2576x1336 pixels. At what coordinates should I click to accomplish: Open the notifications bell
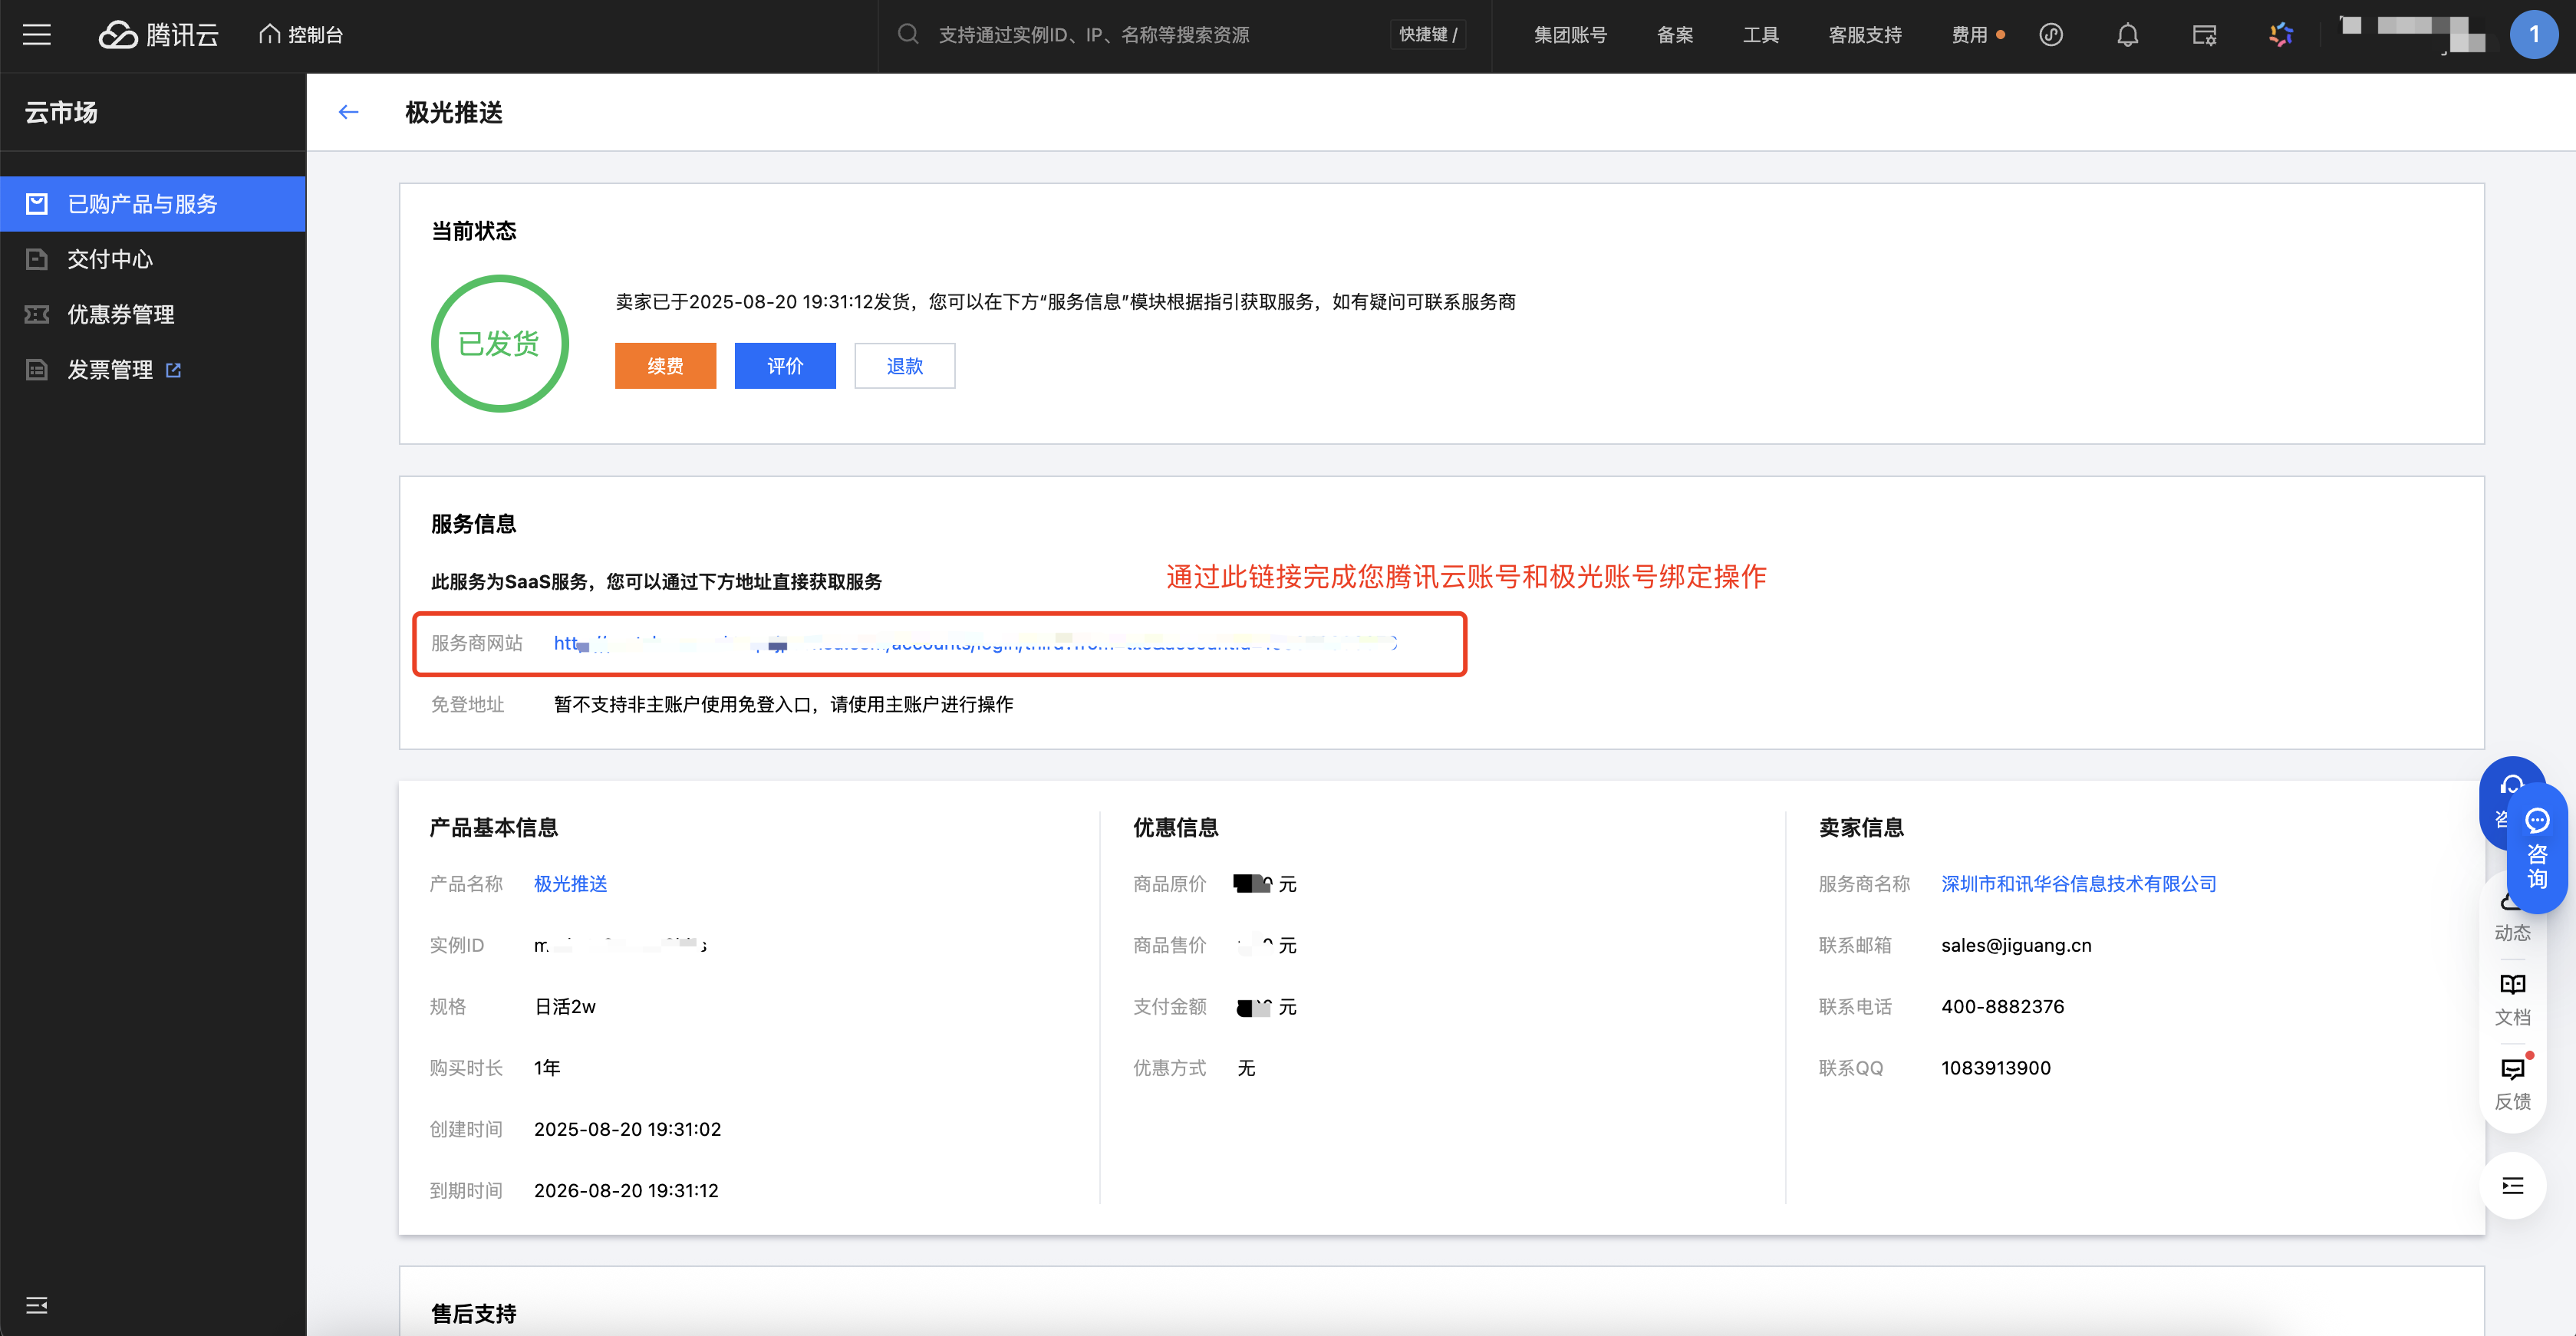[x=2128, y=35]
